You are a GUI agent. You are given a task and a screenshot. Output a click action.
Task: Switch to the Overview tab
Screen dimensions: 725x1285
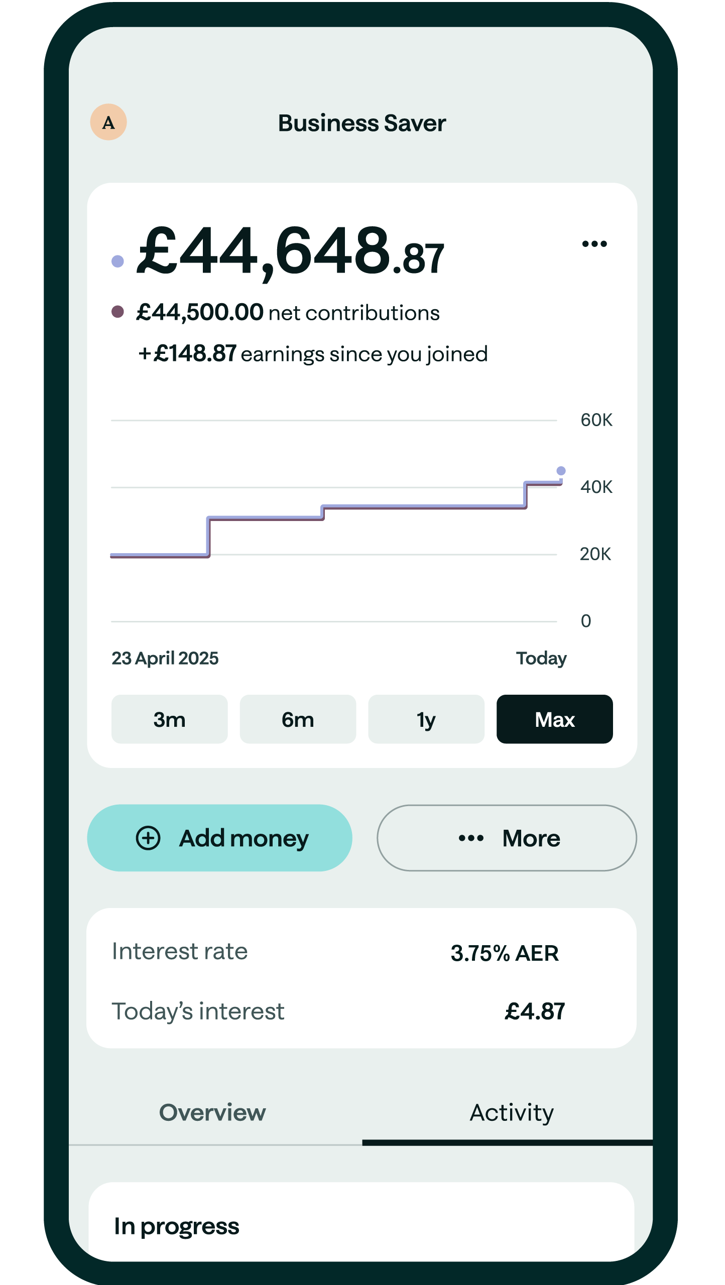(212, 1112)
